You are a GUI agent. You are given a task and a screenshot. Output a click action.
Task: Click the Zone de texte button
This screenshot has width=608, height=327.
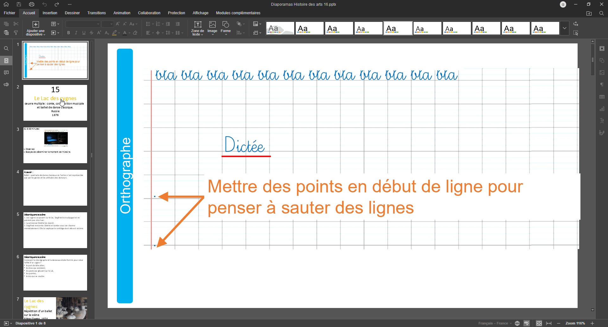(198, 28)
